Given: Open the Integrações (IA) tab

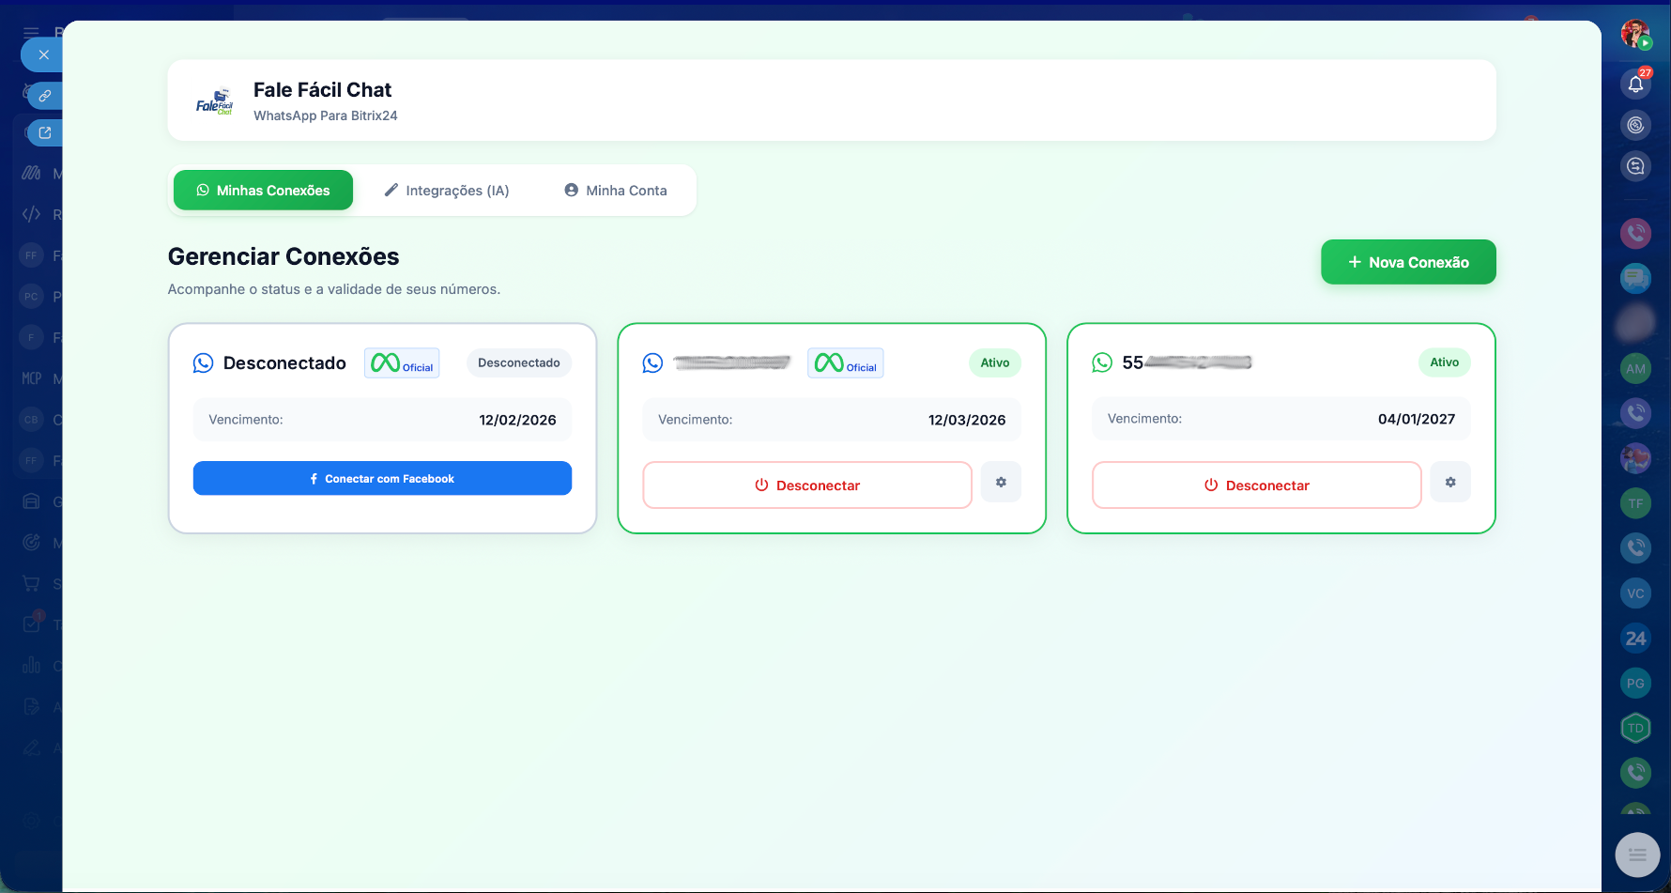Looking at the screenshot, I should click(447, 191).
